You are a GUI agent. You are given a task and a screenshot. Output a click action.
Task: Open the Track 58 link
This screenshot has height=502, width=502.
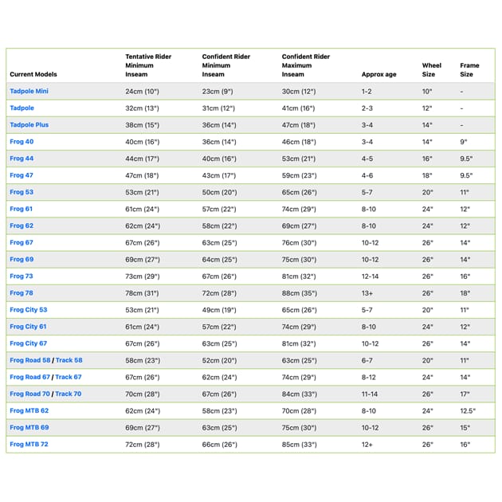[69, 360]
